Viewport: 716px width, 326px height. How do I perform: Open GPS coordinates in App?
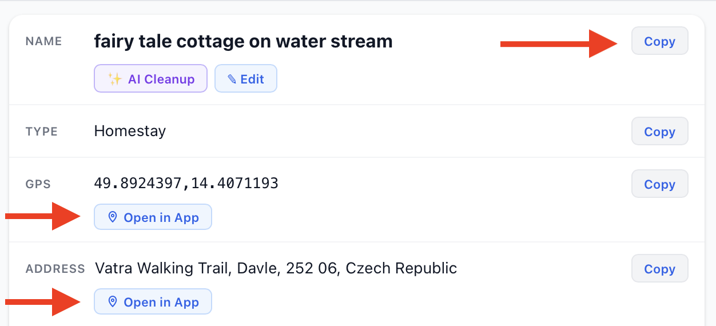[x=153, y=217]
